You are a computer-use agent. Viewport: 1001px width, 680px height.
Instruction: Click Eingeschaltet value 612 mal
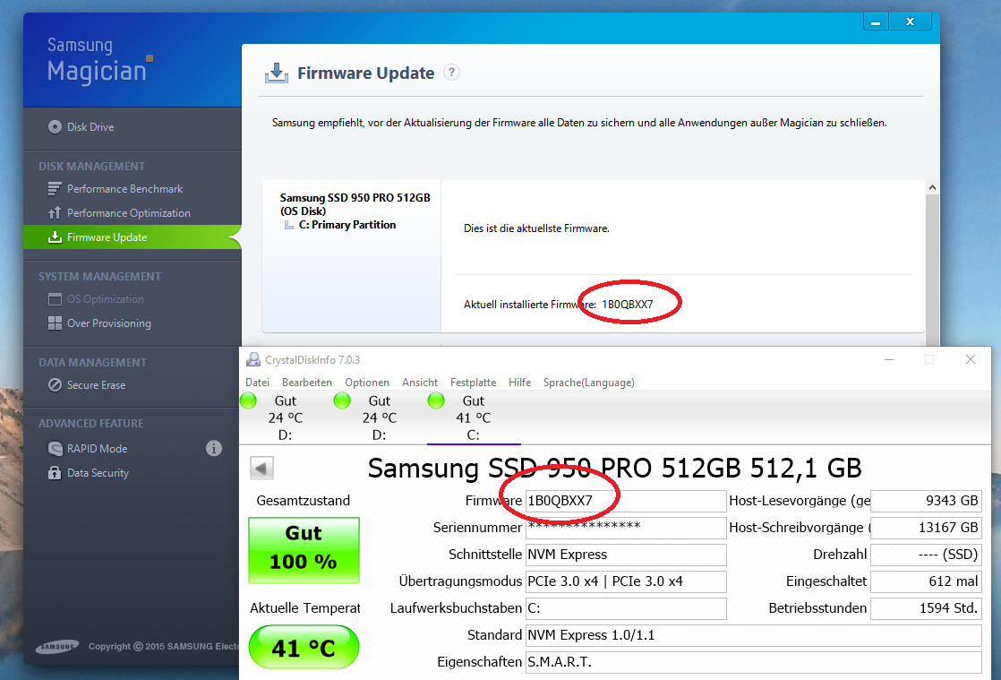coord(927,581)
